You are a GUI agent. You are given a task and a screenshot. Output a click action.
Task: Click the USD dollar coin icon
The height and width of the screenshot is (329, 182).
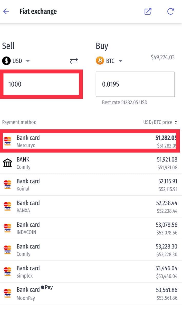click(6, 61)
